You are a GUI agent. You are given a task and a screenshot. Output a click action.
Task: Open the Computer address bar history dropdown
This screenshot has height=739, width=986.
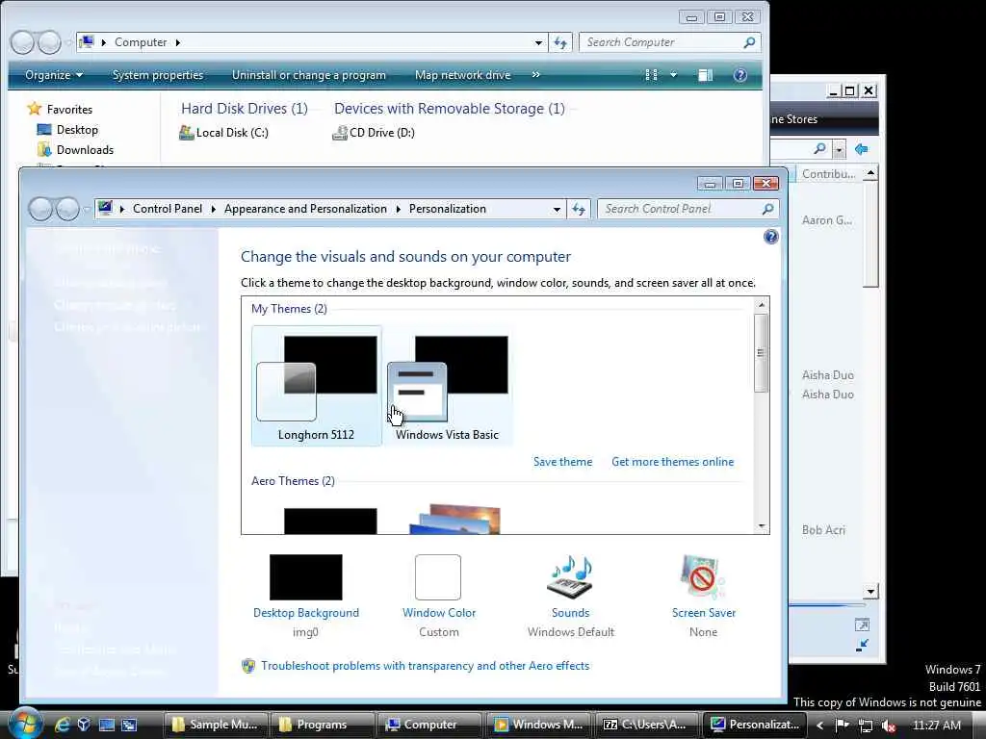[x=538, y=42]
